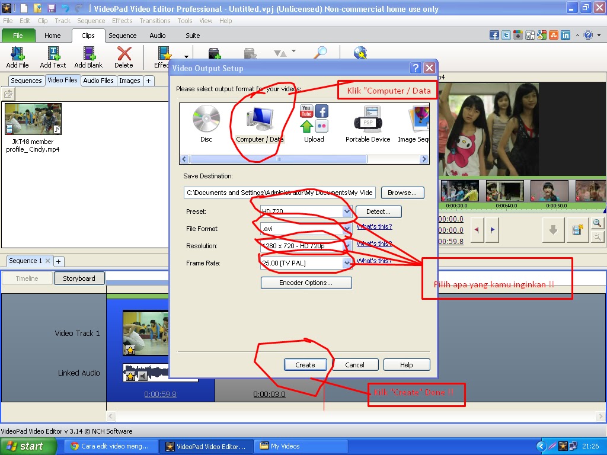Switch to Chrome taskbar window Cara edit video
This screenshot has height=455, width=607.
click(112, 447)
